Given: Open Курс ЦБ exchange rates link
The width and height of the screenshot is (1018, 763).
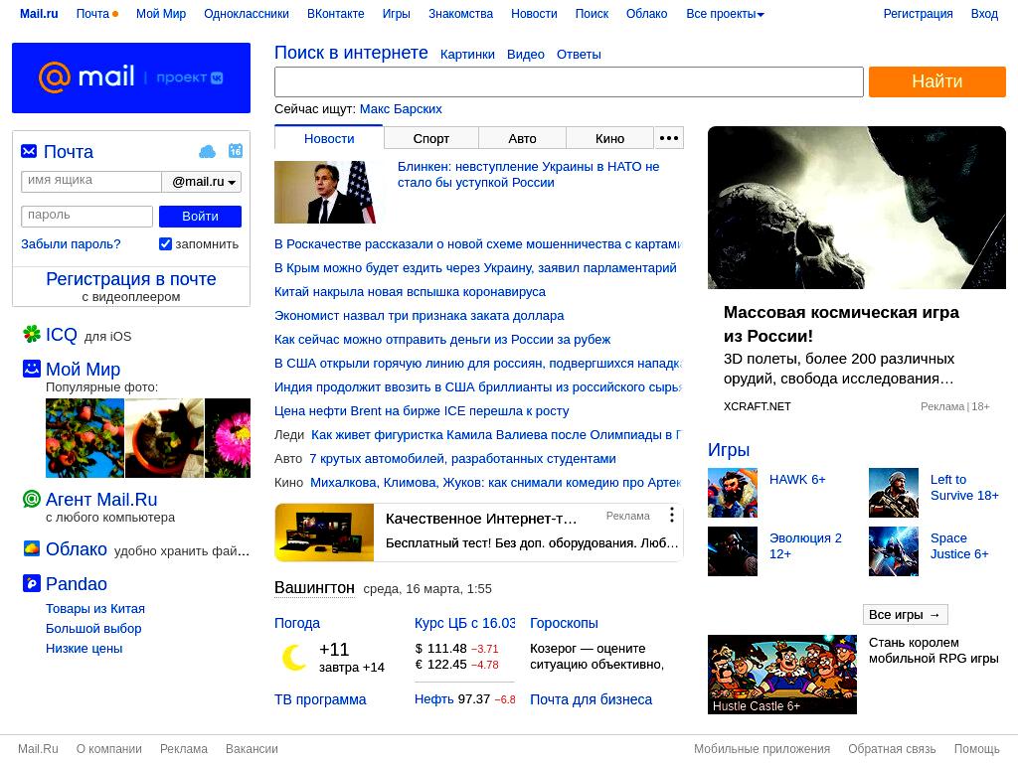Looking at the screenshot, I should click(x=465, y=623).
